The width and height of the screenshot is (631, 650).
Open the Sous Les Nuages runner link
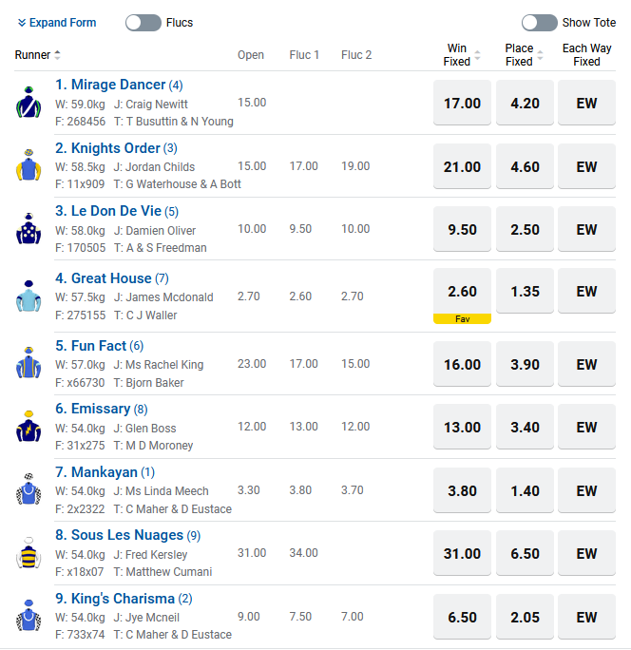click(x=127, y=535)
